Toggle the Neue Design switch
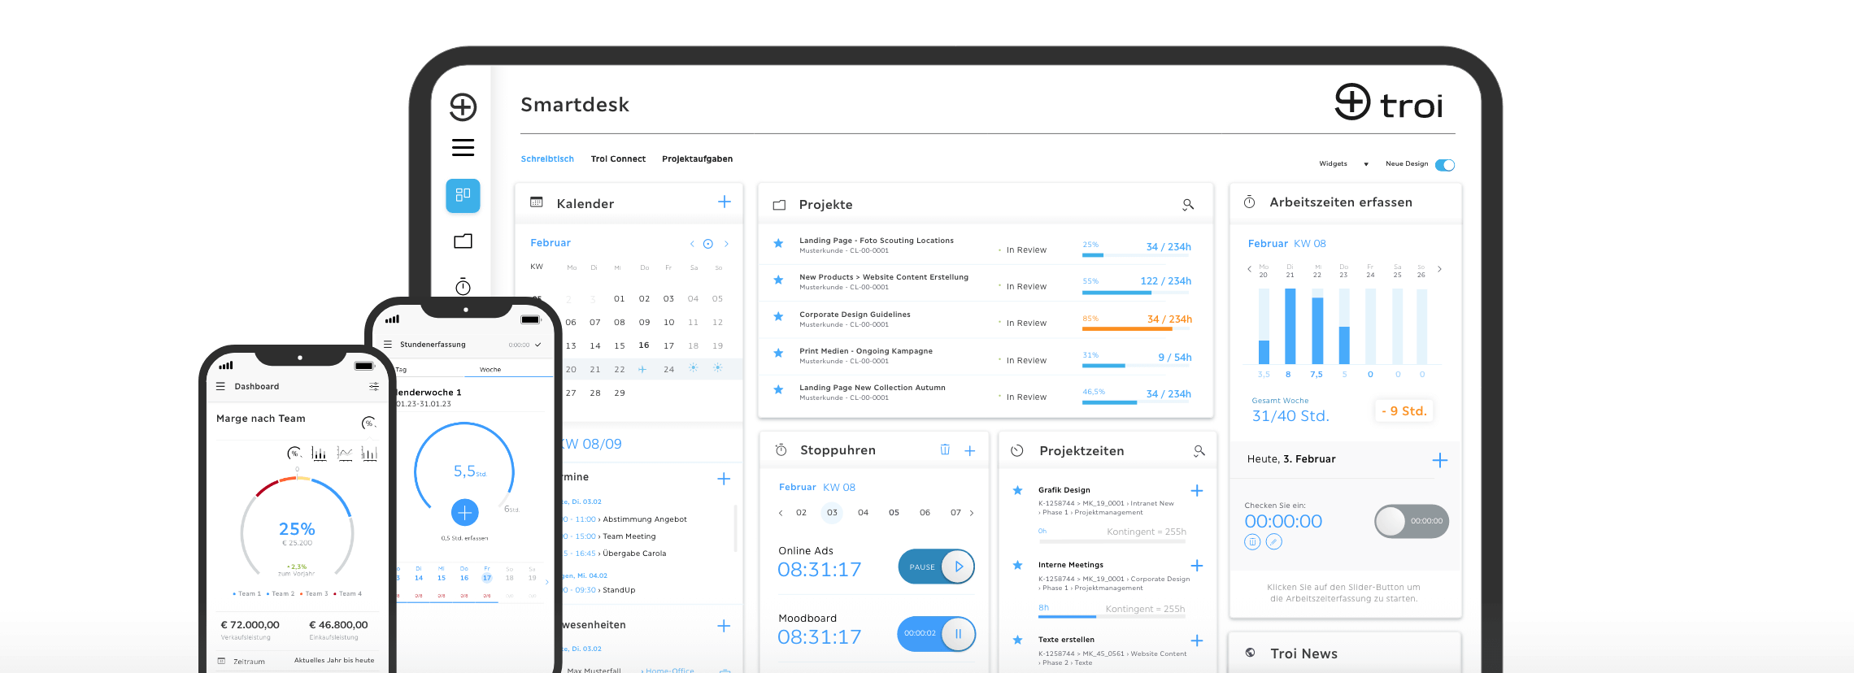This screenshot has height=673, width=1854. (x=1444, y=165)
